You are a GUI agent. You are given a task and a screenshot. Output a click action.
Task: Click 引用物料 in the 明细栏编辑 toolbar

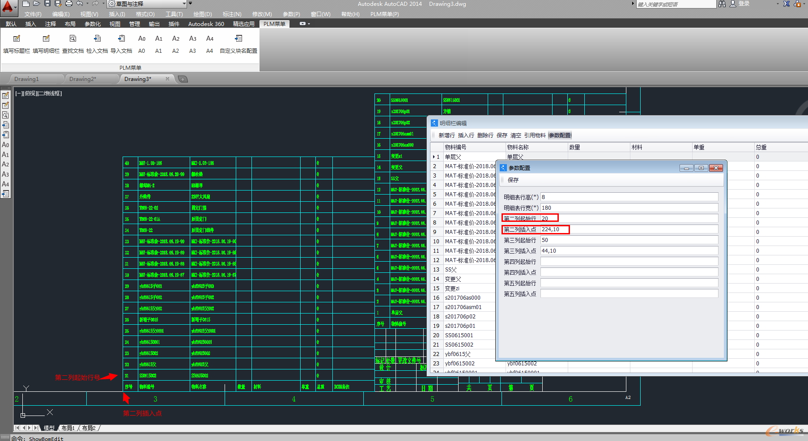[535, 136]
